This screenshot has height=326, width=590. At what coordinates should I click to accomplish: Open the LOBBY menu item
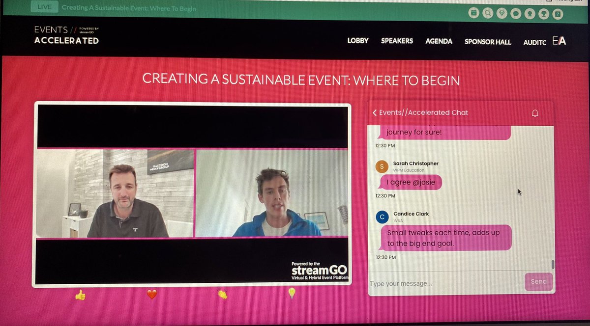pos(358,41)
